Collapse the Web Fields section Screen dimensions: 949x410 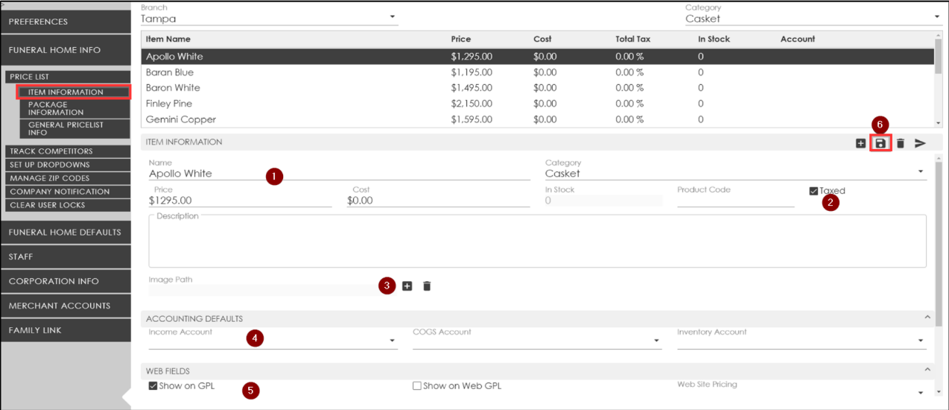927,370
